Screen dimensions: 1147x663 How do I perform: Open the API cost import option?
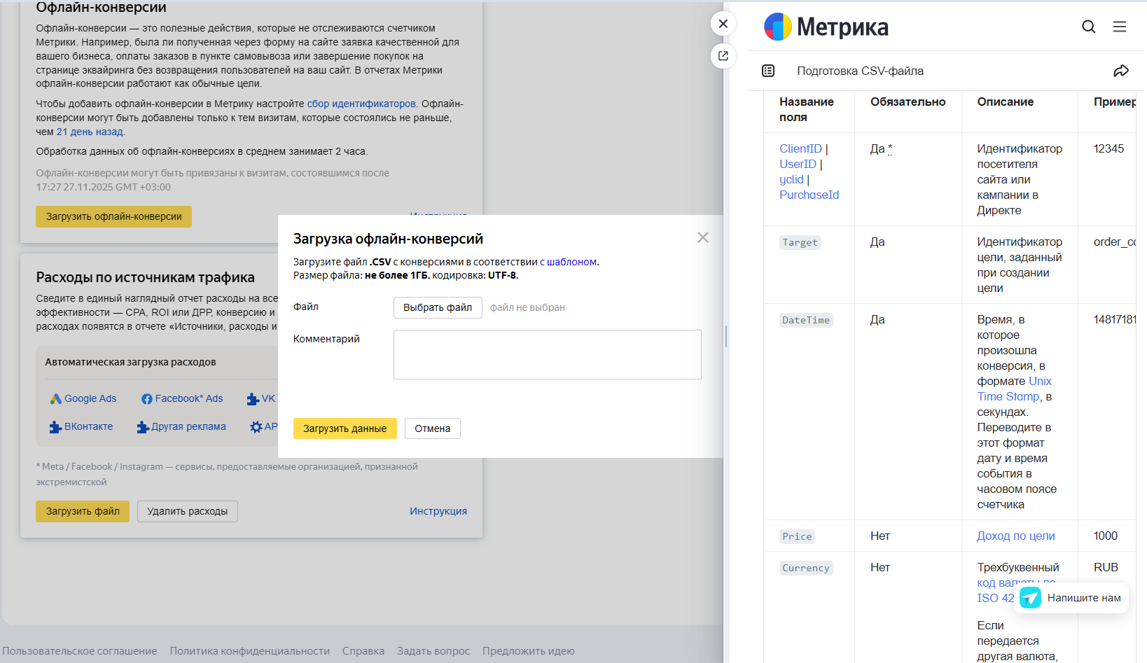pyautogui.click(x=265, y=426)
